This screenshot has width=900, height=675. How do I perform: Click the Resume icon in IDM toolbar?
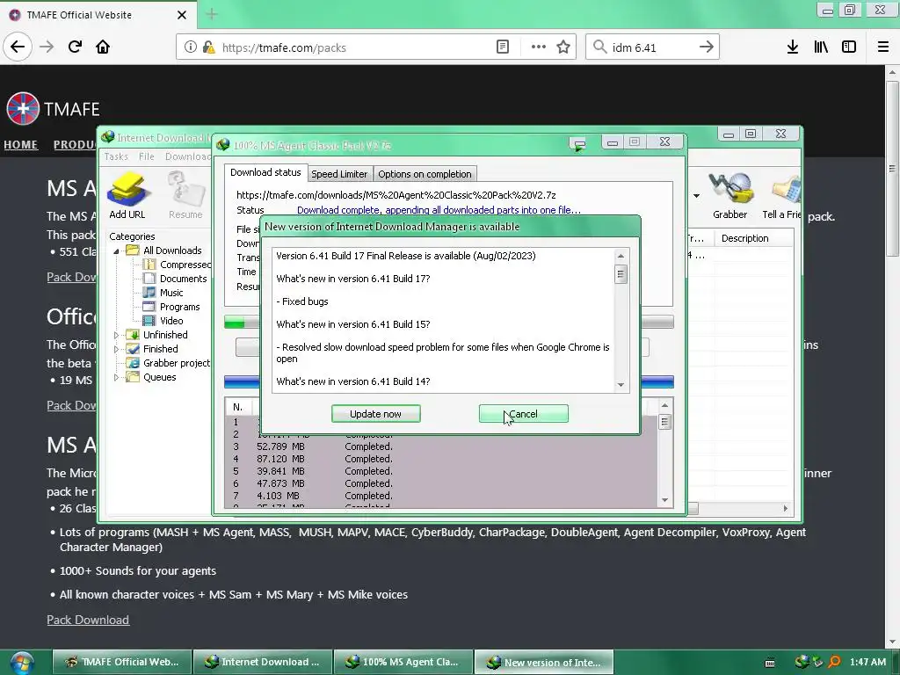coord(185,196)
